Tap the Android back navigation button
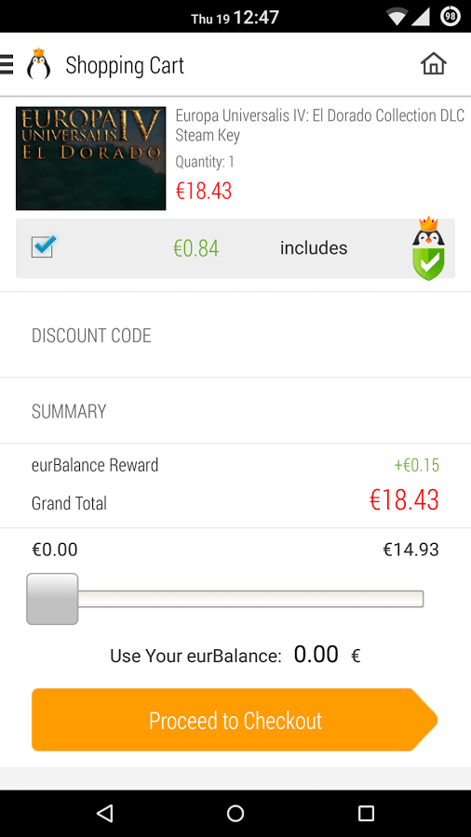 (x=104, y=813)
